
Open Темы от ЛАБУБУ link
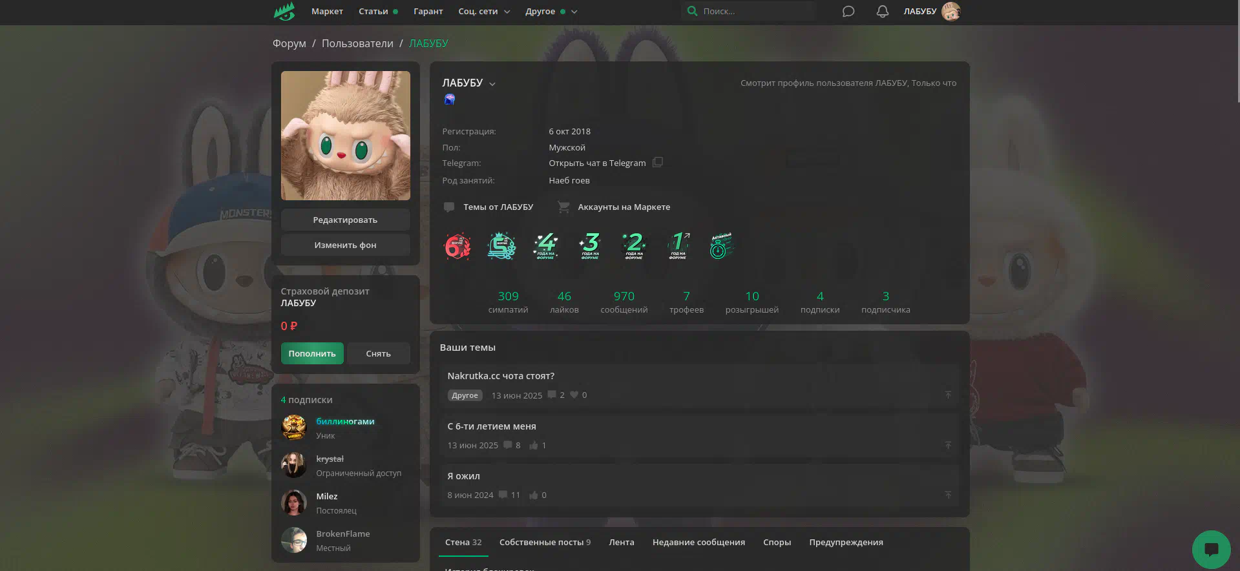pyautogui.click(x=498, y=207)
